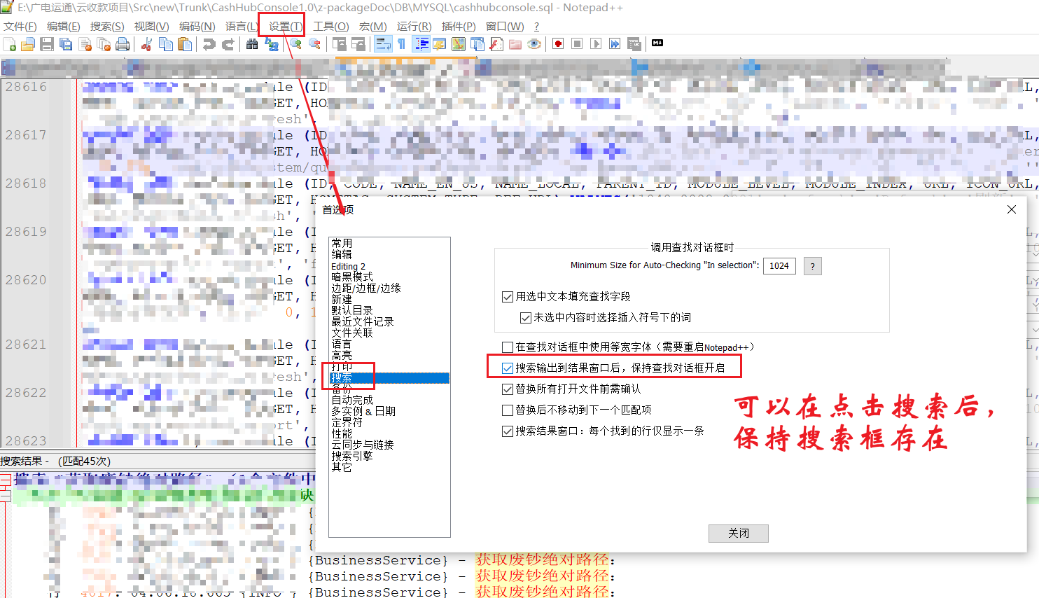
Task: Click the Close All toolbar icon
Action: pos(104,44)
